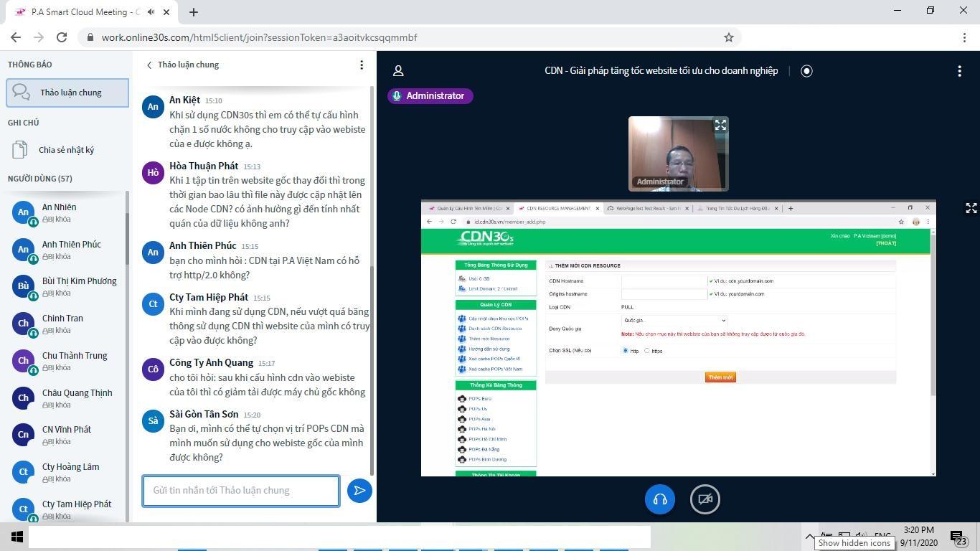Viewport: 980px width, 551px height.
Task: Make shared presentation fullscreen
Action: coord(971,208)
